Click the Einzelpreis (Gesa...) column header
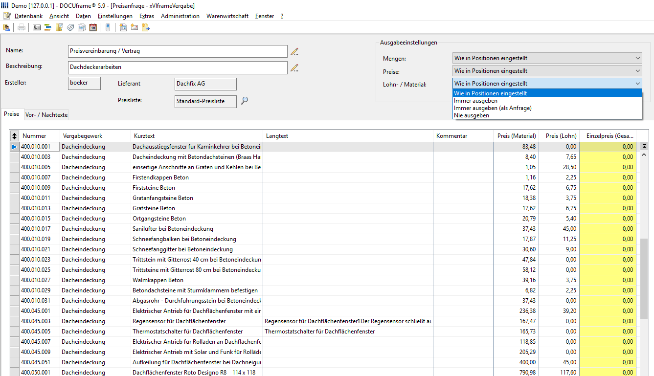 point(608,136)
